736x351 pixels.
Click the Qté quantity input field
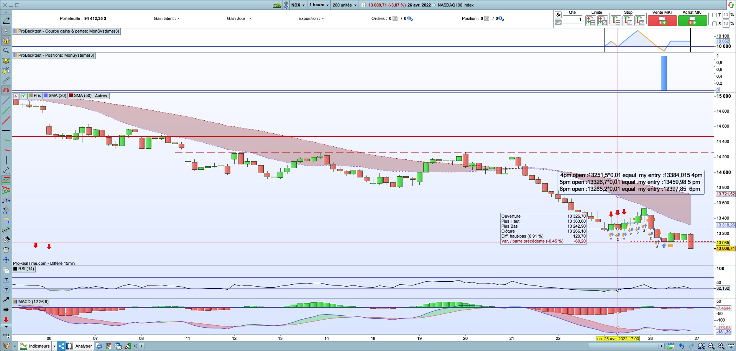pos(573,19)
